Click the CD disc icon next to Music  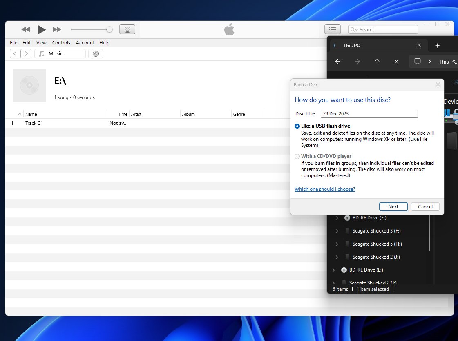click(96, 54)
